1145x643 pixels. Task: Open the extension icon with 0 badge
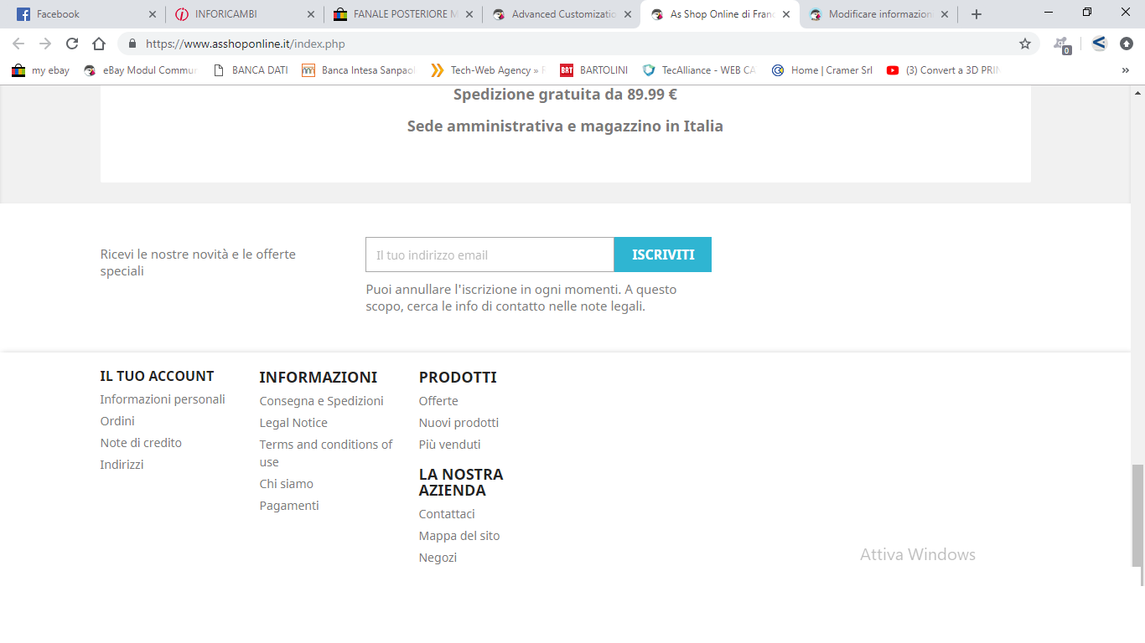(1062, 44)
